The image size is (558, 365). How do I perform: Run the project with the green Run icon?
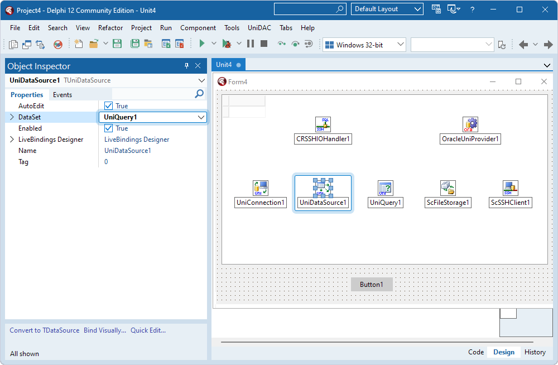pyautogui.click(x=201, y=43)
